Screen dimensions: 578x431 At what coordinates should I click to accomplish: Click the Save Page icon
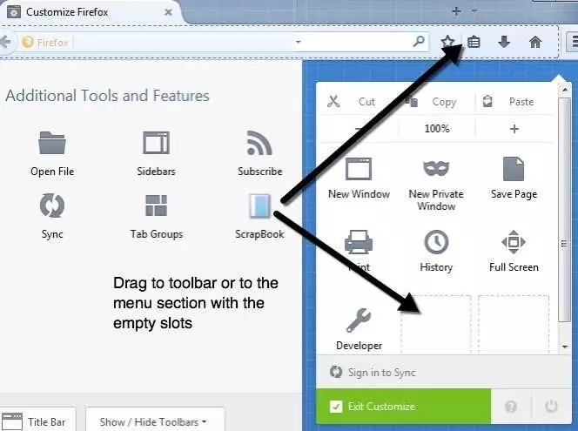(x=514, y=169)
